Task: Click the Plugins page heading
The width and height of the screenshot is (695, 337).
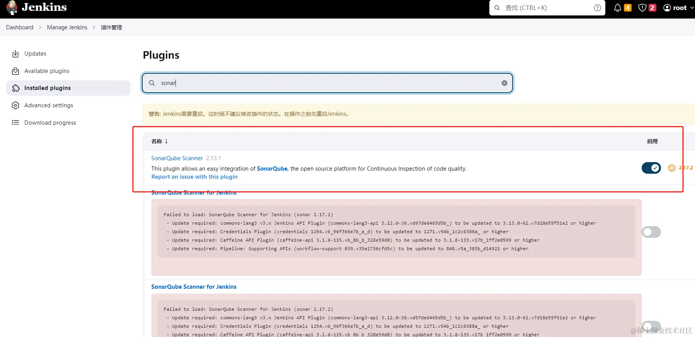Action: (161, 55)
